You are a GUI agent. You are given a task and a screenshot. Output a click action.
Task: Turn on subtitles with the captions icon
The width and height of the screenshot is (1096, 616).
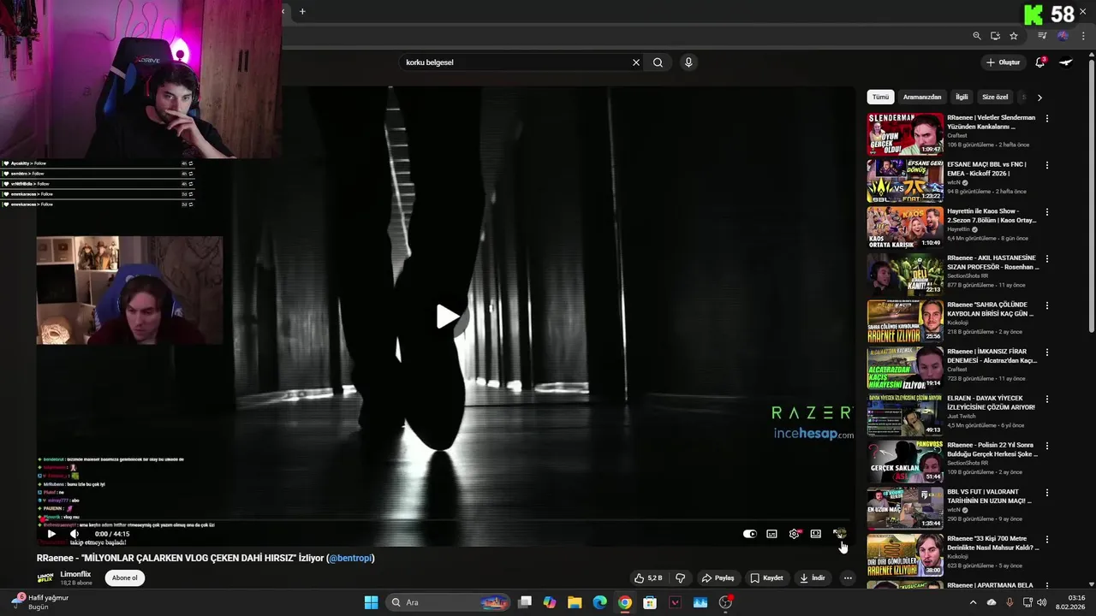(x=771, y=534)
